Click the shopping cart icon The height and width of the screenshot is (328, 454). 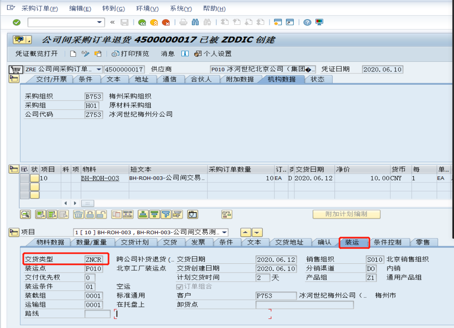[16, 69]
